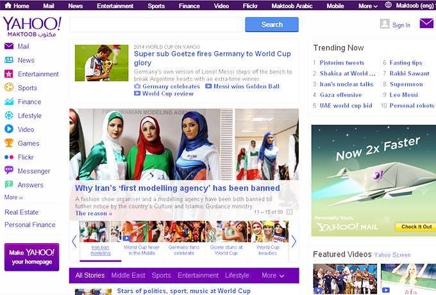Viewport: 436px width, 295px height.
Task: Select the Sports stories tab
Action: point(162,275)
